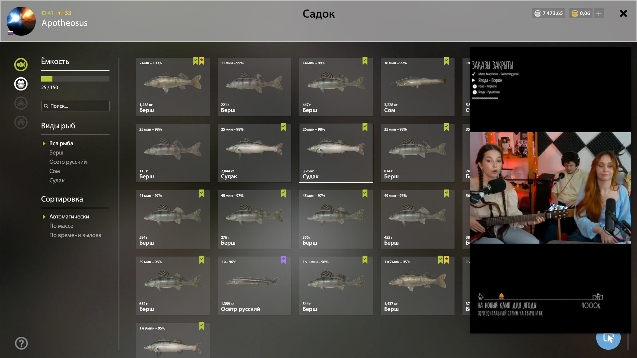The width and height of the screenshot is (637, 358).
Task: Open the help question mark icon
Action: click(21, 343)
